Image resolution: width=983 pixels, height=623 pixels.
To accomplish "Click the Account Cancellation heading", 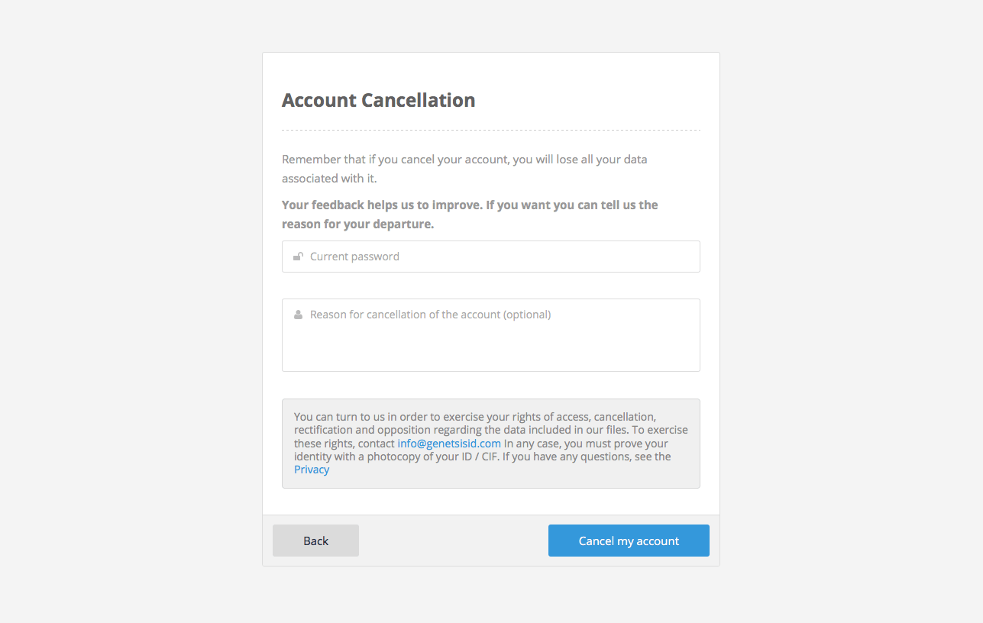I will (378, 100).
